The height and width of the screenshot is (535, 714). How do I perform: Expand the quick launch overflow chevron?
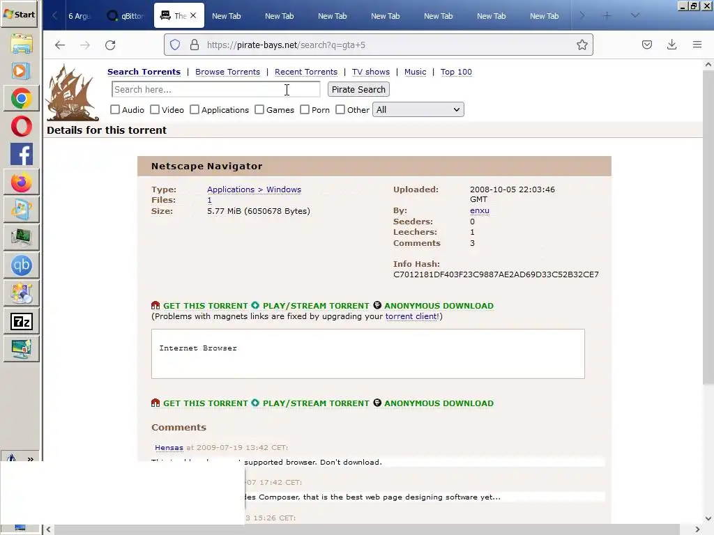(31, 458)
